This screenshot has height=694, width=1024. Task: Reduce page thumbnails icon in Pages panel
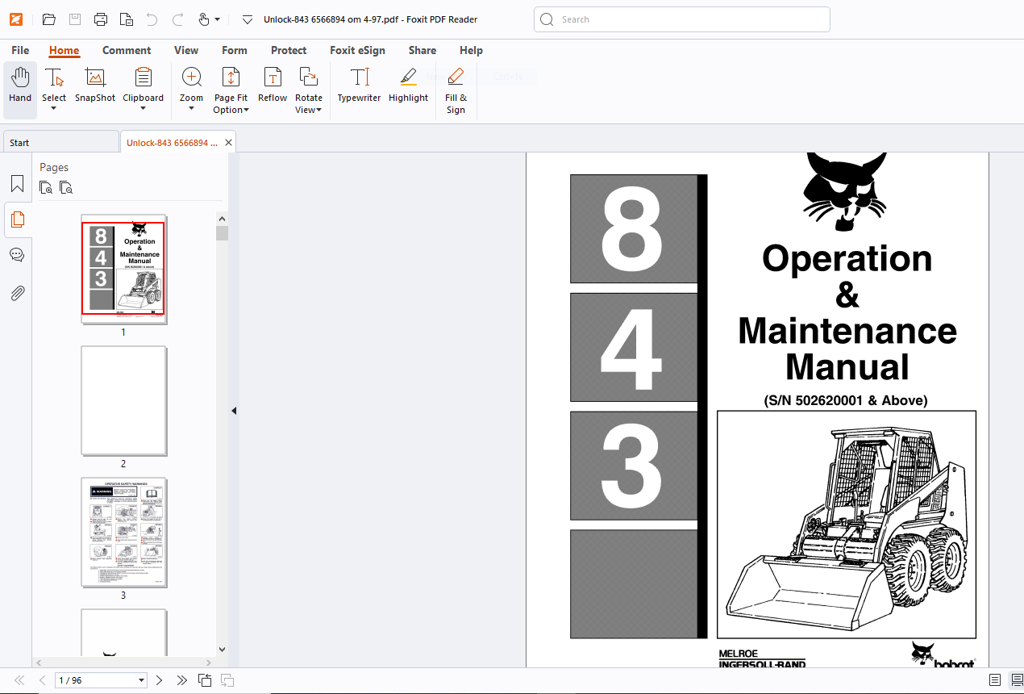point(66,188)
